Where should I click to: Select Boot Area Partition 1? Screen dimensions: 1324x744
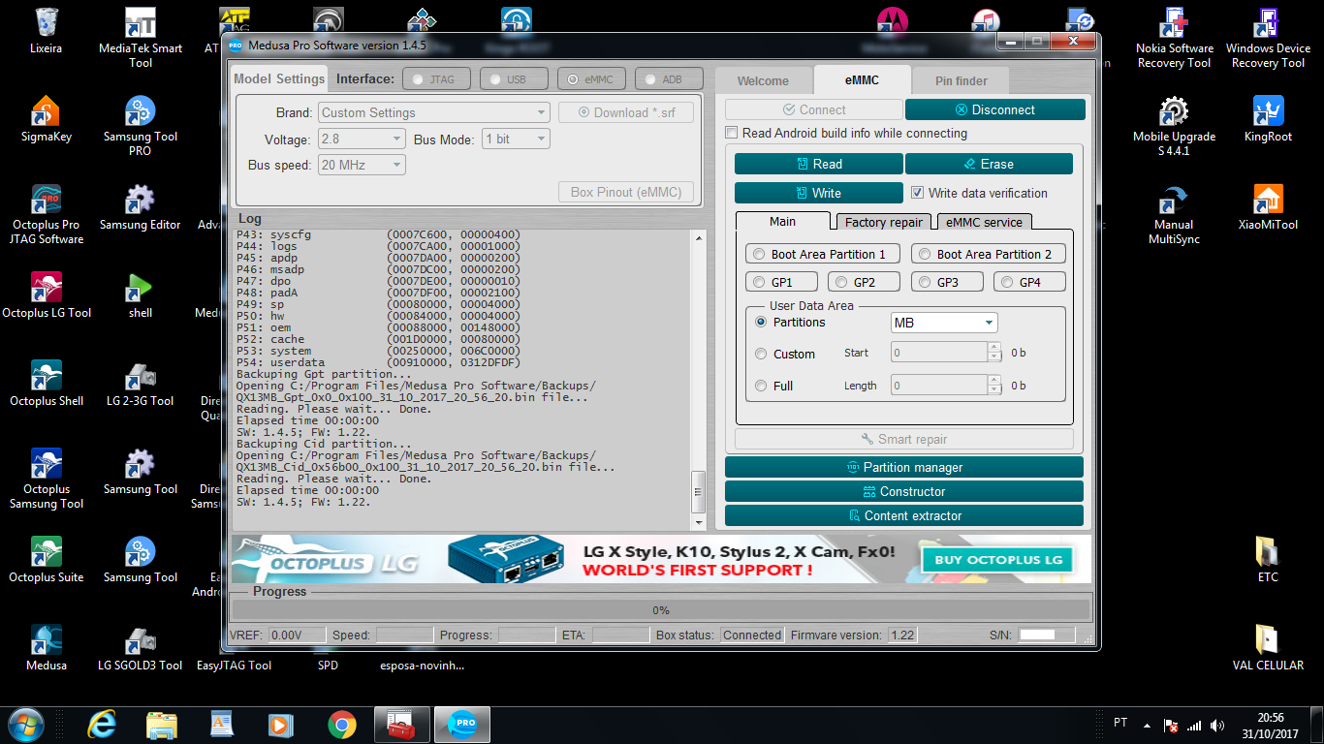[822, 254]
